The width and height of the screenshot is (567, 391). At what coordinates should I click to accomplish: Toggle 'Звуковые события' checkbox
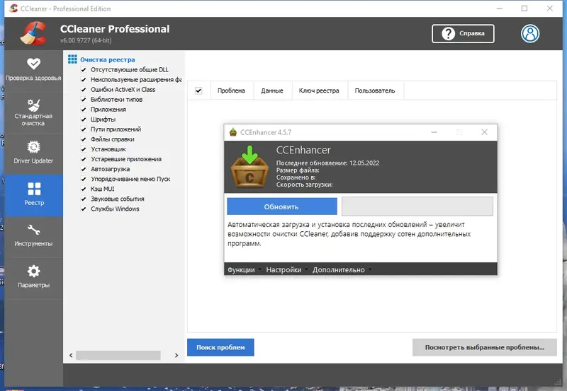[x=84, y=199]
